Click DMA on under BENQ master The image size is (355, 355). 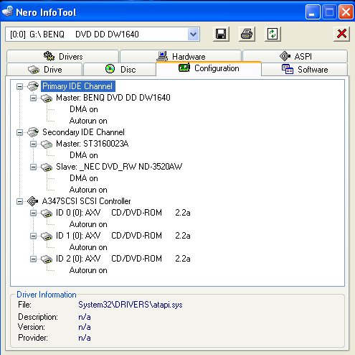[x=84, y=109]
